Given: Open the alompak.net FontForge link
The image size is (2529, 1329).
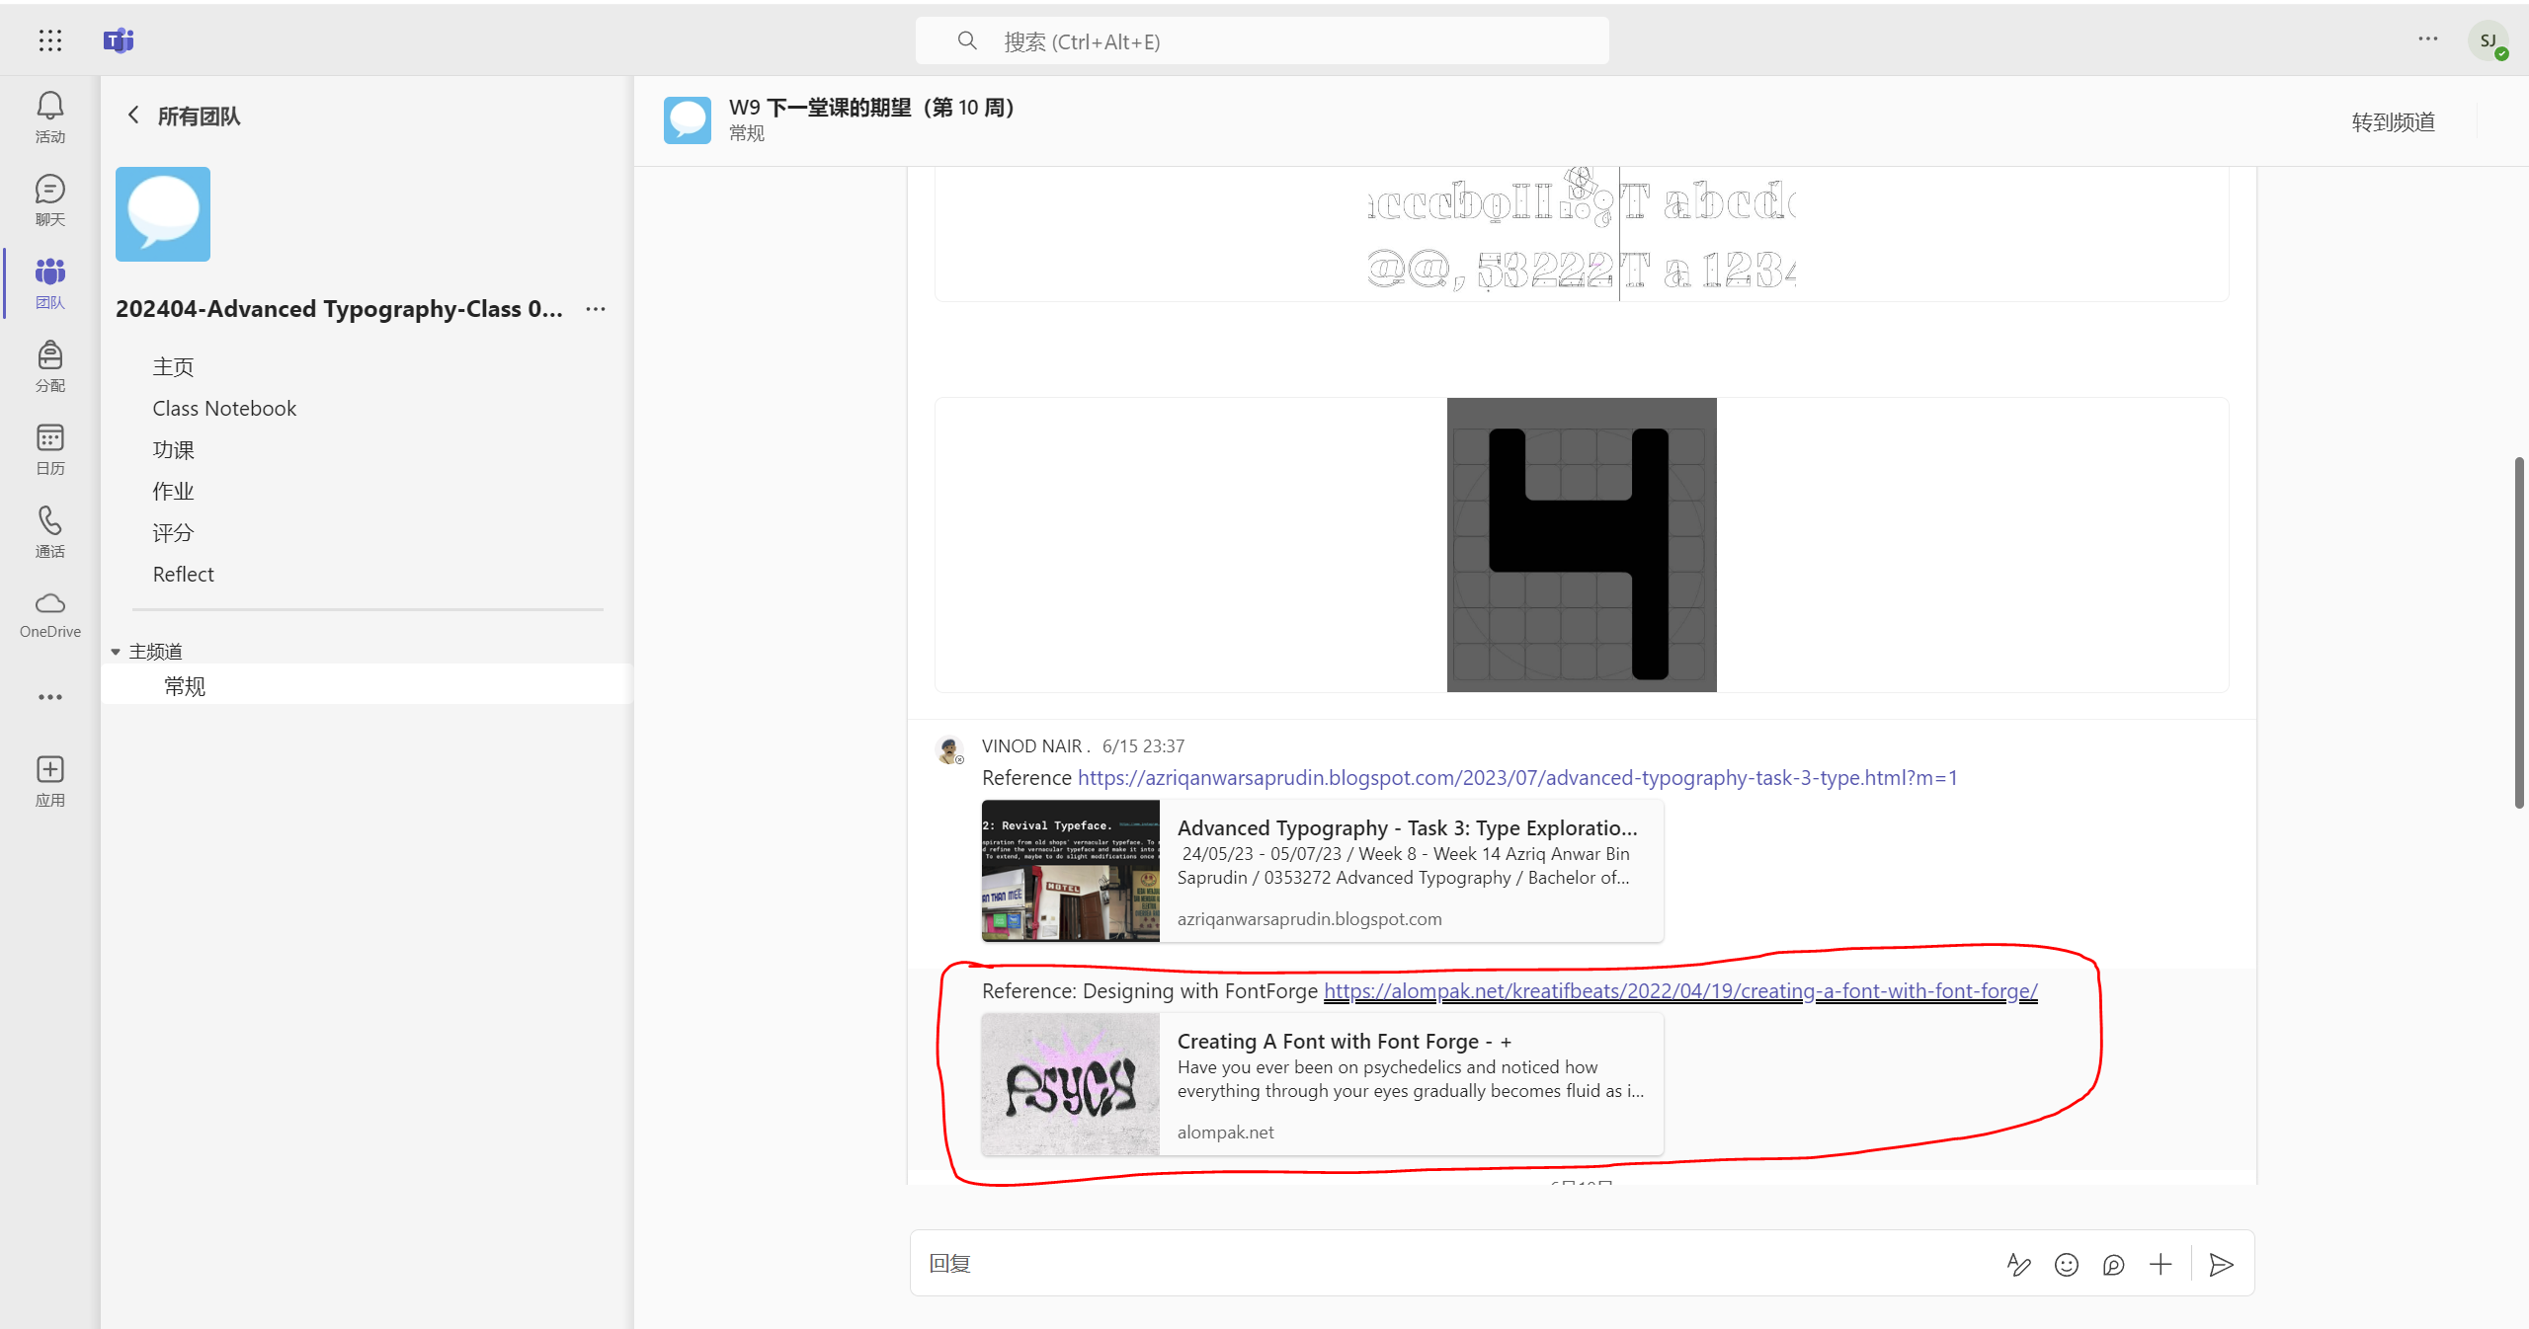Looking at the screenshot, I should pyautogui.click(x=1680, y=991).
